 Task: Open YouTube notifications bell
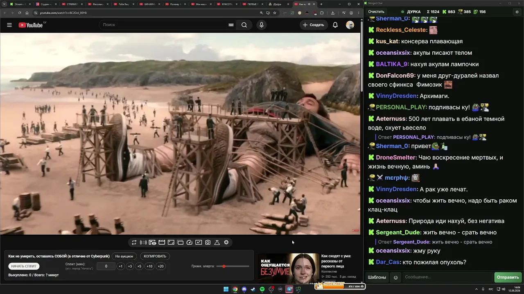coord(335,25)
